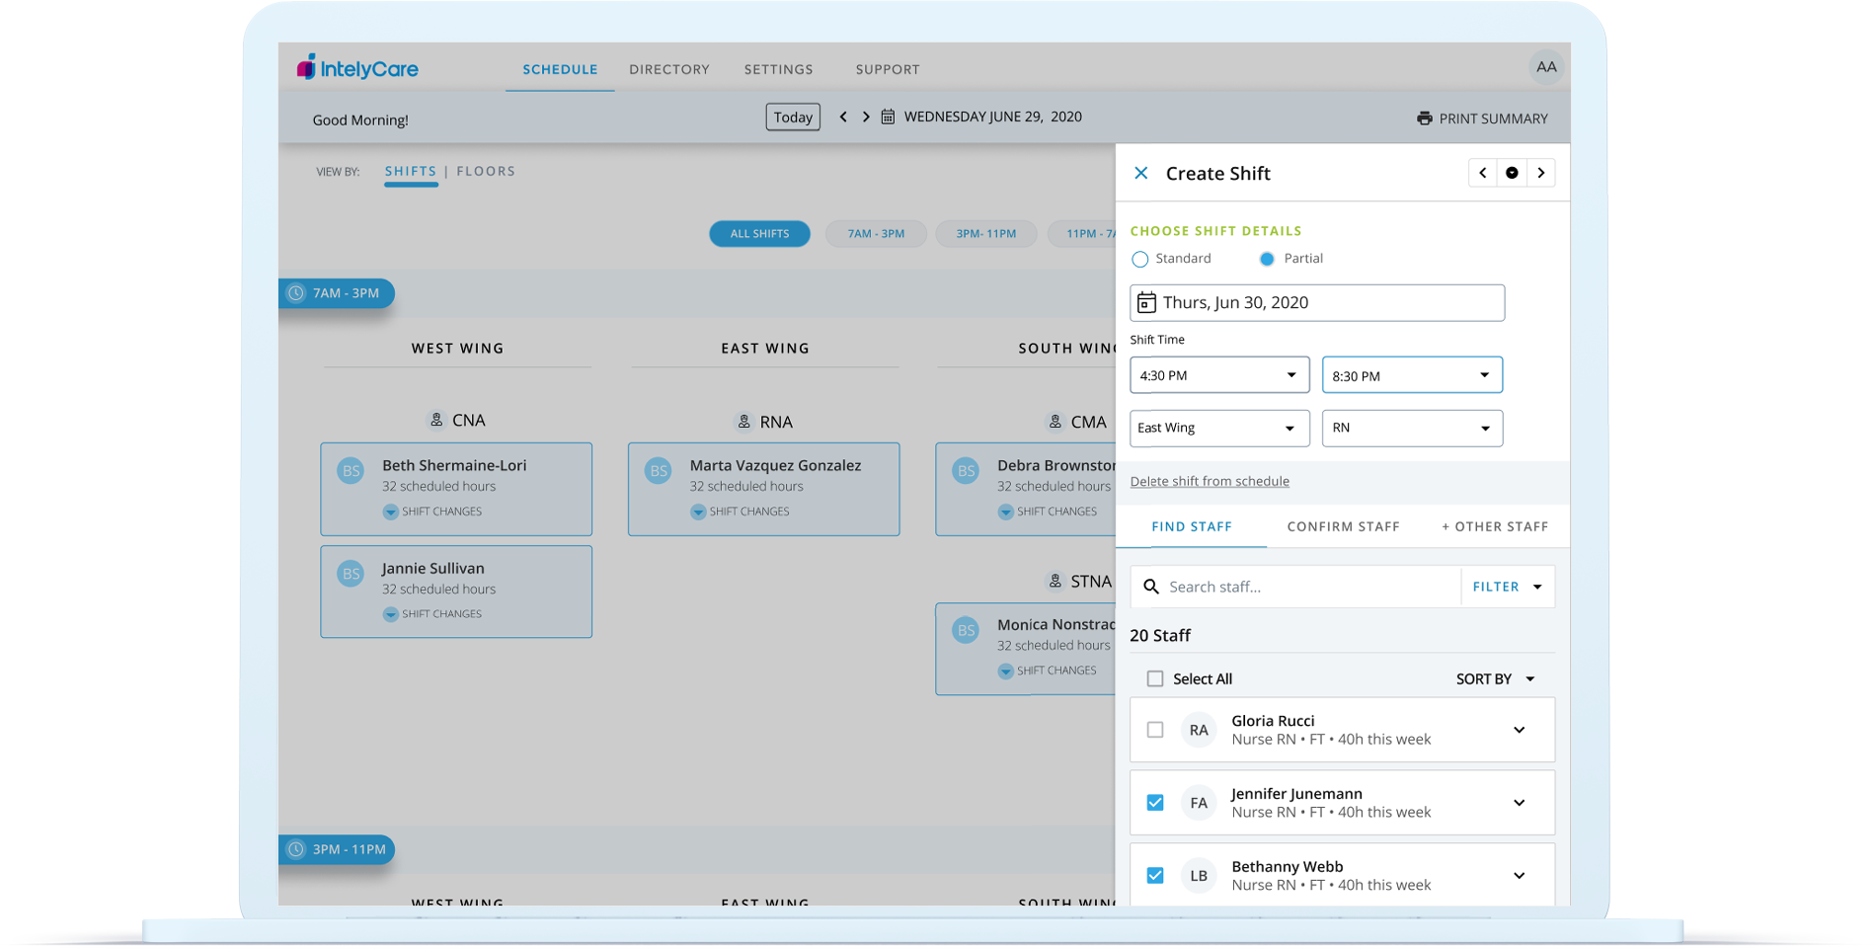The image size is (1875, 949).
Task: Open the 4:30 PM start time dropdown
Action: [1218, 375]
